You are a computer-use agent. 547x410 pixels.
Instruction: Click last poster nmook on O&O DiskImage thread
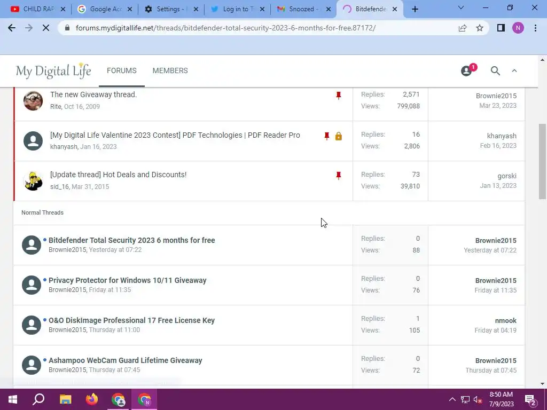[505, 321]
